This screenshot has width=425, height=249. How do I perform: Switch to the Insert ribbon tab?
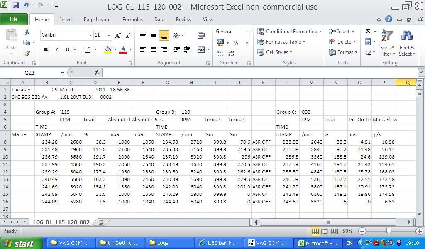pos(66,19)
